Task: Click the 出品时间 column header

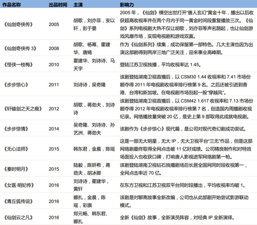Action: coord(58,5)
